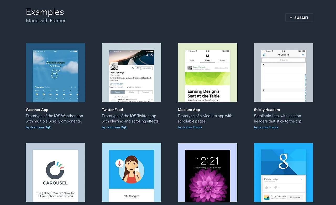Click the thumbs up icon in Material preview
The image size is (336, 205).
266,187
